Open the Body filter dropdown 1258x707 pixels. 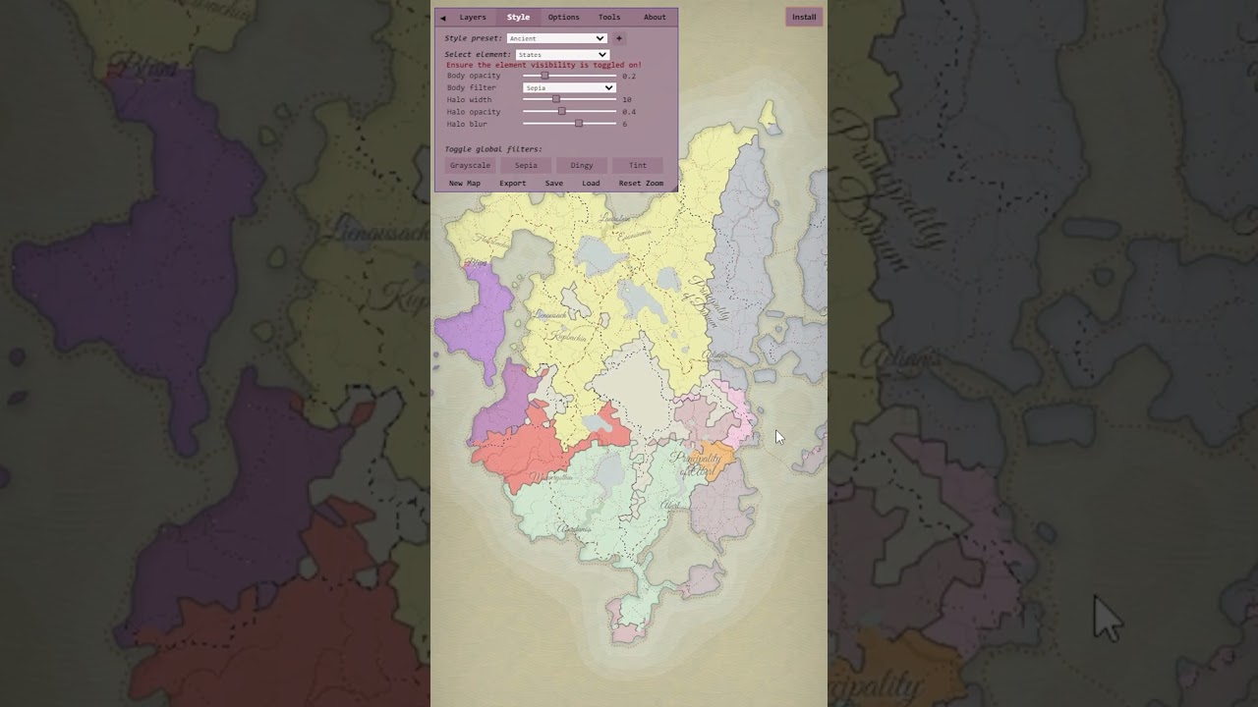[x=569, y=88]
